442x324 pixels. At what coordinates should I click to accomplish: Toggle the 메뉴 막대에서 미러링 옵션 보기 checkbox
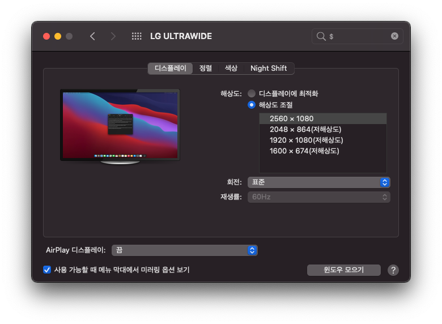coord(47,270)
